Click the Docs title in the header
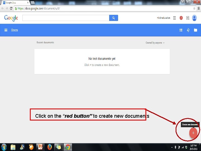The height and width of the screenshot is (151, 201). point(15,30)
